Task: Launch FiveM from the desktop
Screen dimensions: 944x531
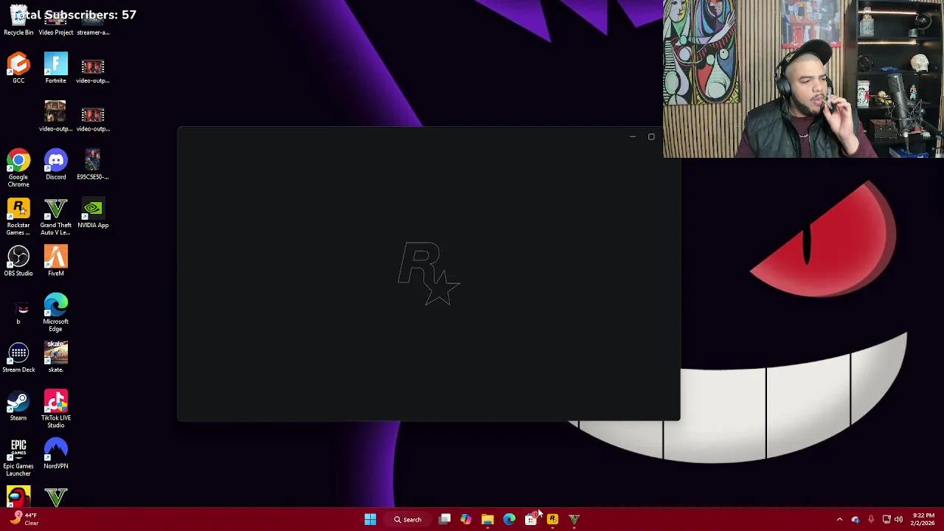Action: [56, 261]
